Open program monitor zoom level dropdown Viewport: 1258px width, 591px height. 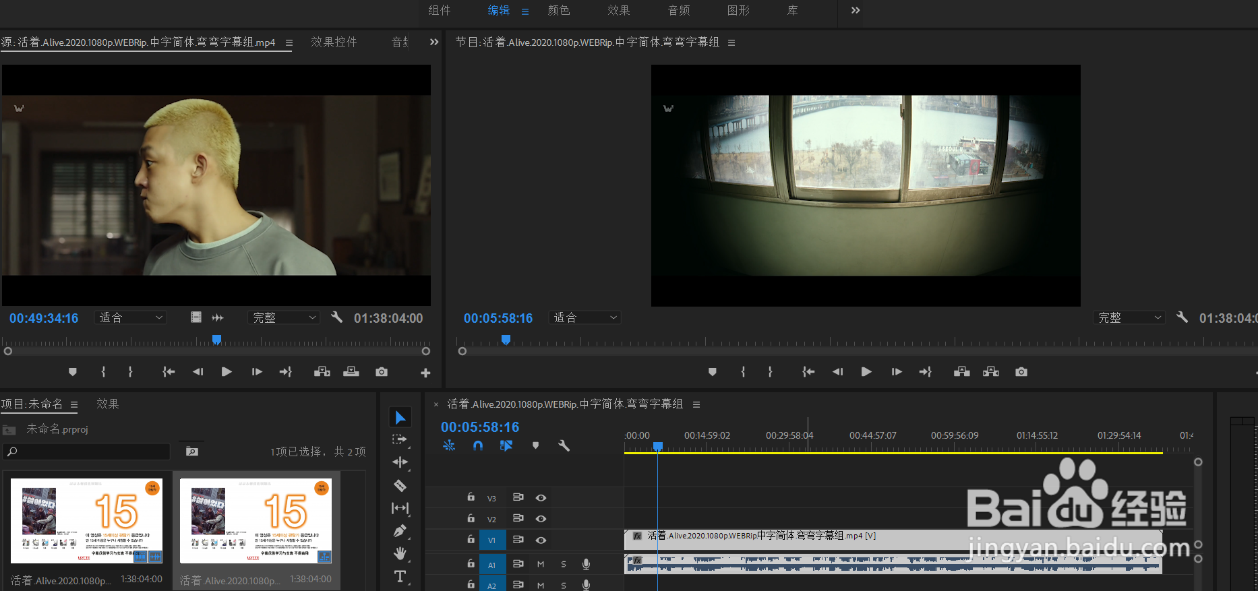pos(585,317)
